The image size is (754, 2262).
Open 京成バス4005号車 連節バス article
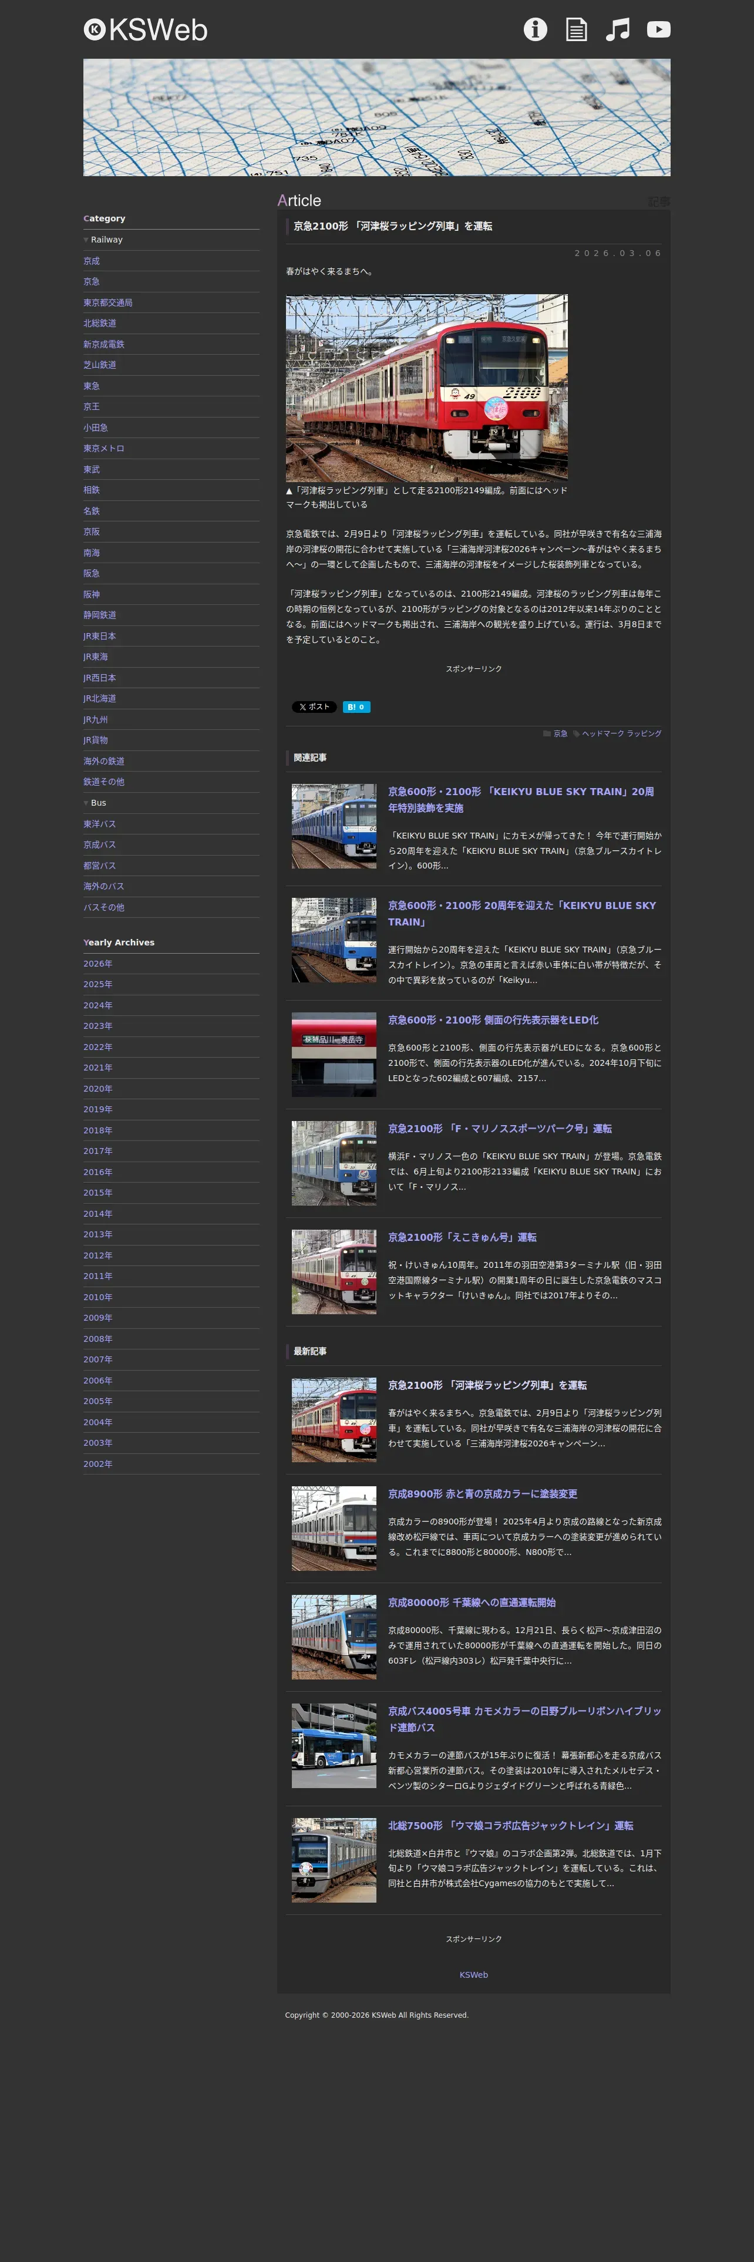(525, 1720)
